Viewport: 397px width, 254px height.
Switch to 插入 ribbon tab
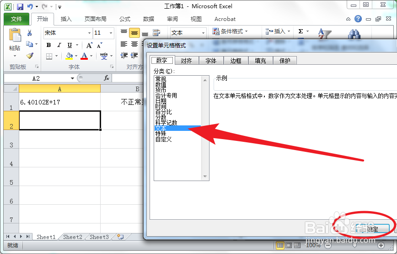(66, 19)
